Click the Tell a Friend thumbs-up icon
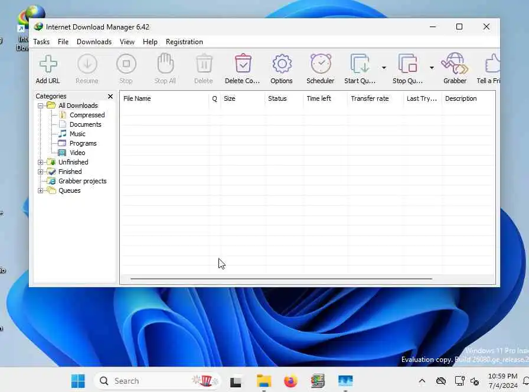 click(492, 63)
